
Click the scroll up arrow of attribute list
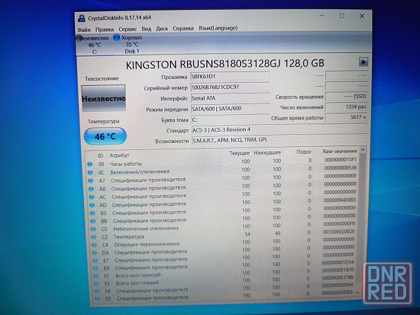[363, 150]
